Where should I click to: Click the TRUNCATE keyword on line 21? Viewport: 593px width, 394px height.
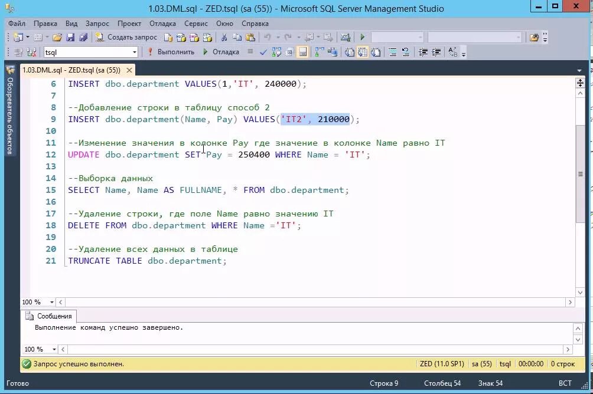[x=89, y=261]
